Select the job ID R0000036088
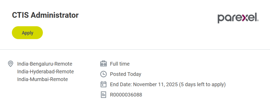This screenshot has width=270, height=107. point(126,95)
